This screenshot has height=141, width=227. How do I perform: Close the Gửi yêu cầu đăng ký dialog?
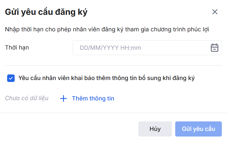pos(214,12)
